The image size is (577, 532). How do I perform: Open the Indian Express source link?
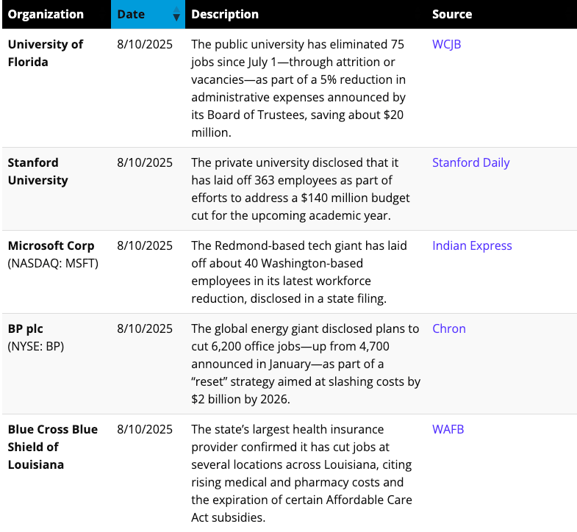click(472, 245)
